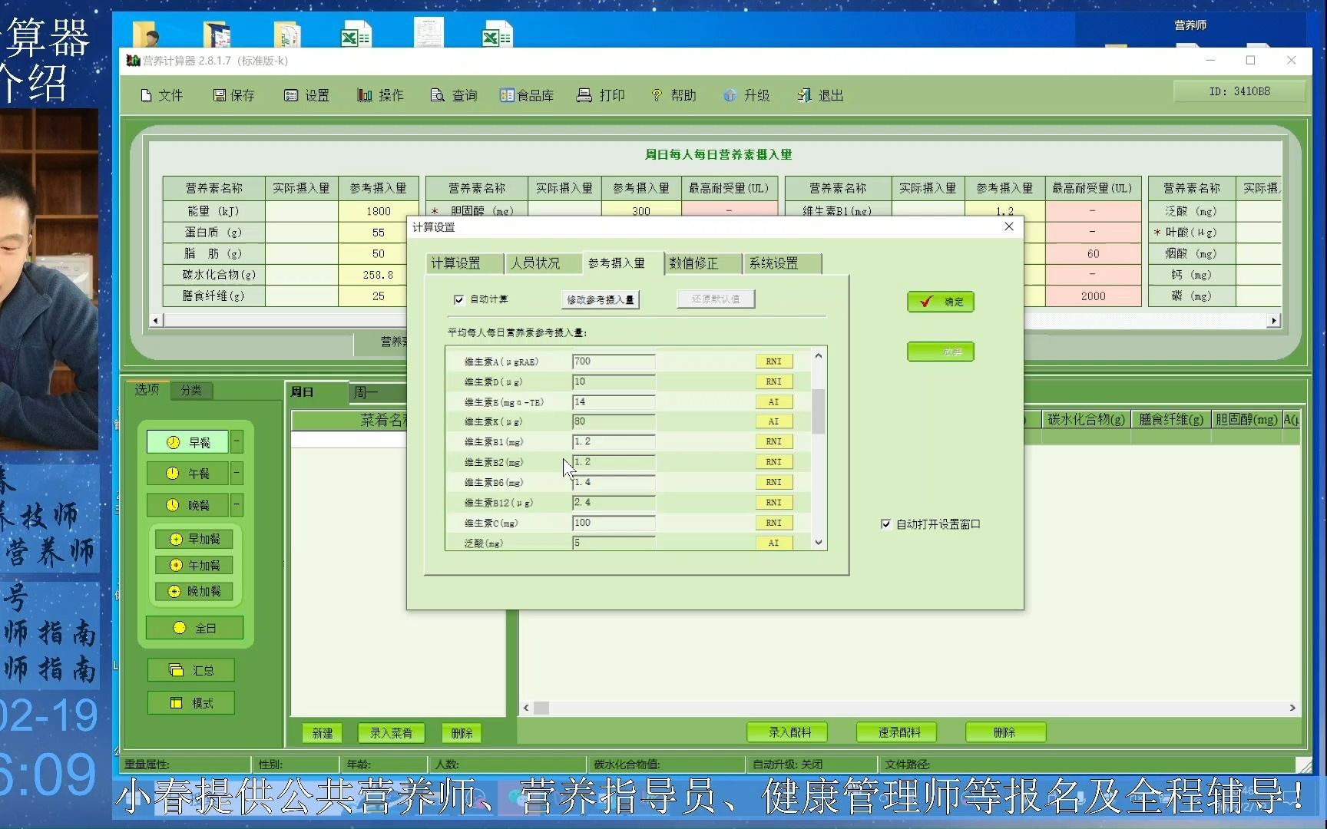Click the 维生素D value field

[x=614, y=381]
